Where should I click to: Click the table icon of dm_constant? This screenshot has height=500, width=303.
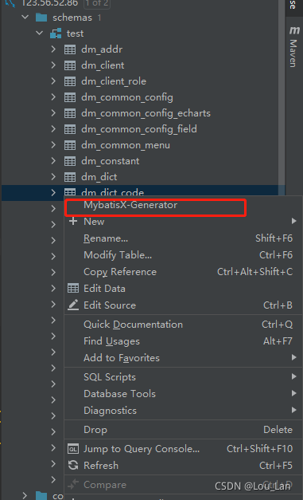pos(70,161)
